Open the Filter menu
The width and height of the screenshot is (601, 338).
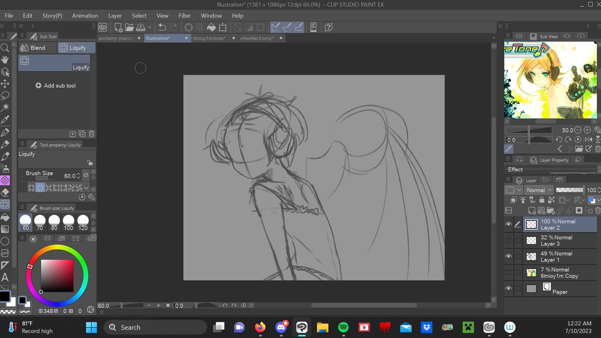(x=185, y=16)
